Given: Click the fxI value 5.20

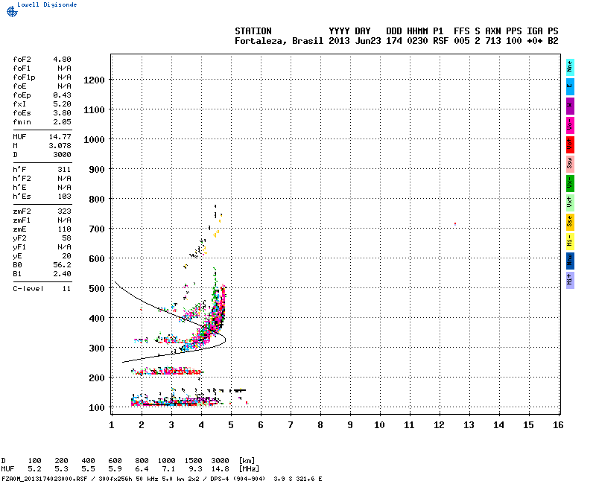Looking at the screenshot, I should coord(62,104).
